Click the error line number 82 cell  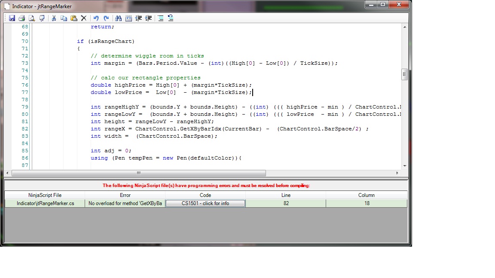point(286,203)
